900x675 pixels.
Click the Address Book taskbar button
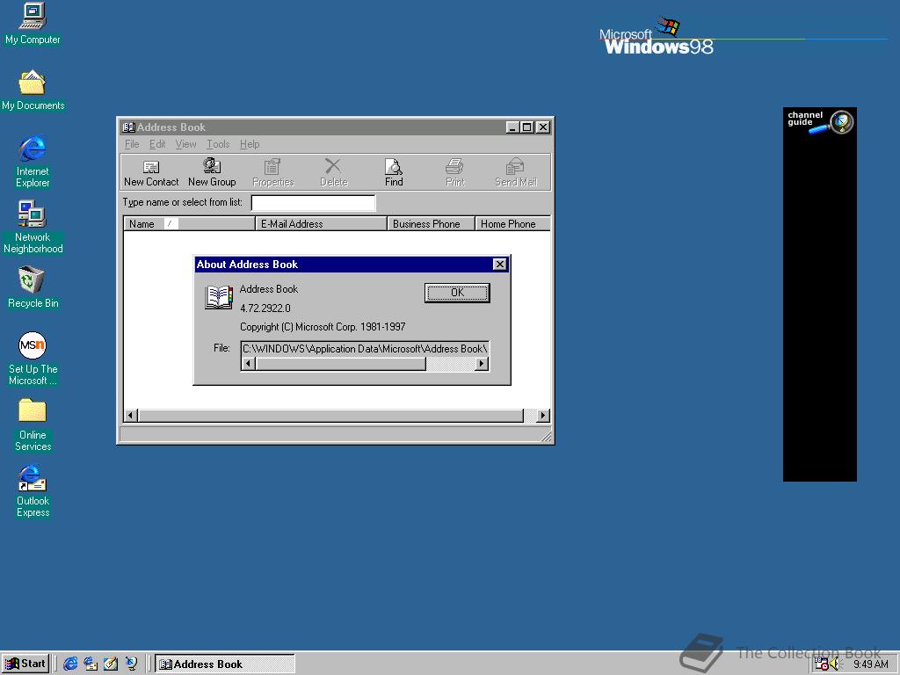click(225, 664)
